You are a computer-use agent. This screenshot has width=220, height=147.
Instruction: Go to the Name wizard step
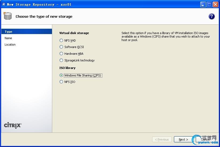[8, 38]
